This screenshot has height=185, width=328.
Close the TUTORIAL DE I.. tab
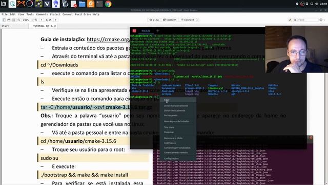tap(55, 26)
